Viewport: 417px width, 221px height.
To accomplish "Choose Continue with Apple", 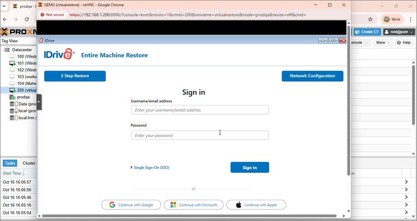I will (x=256, y=205).
